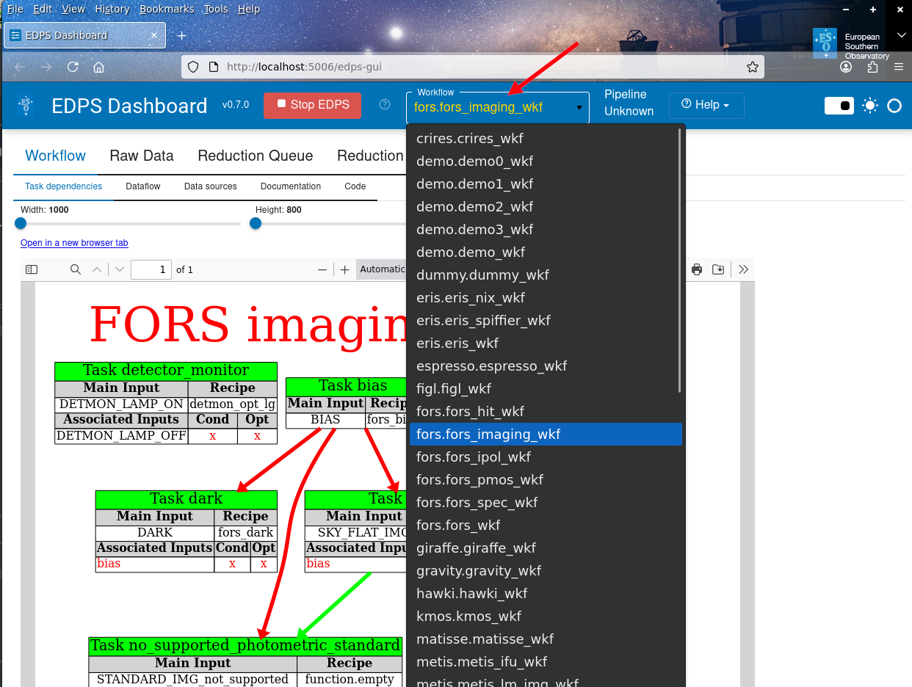Click the PDF page number field
The height and width of the screenshot is (687, 912).
click(x=151, y=269)
